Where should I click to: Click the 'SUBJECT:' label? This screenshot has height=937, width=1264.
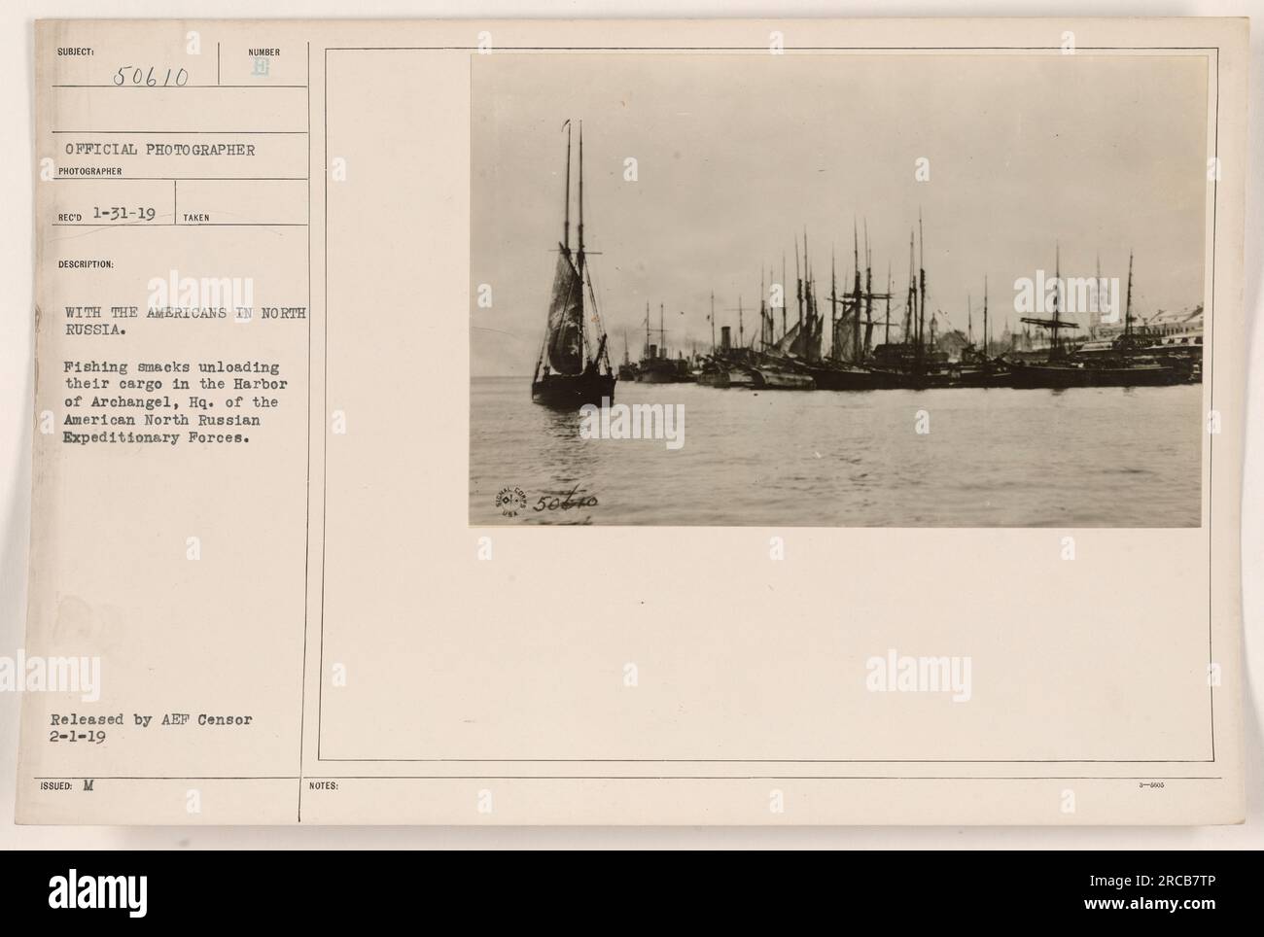(76, 52)
